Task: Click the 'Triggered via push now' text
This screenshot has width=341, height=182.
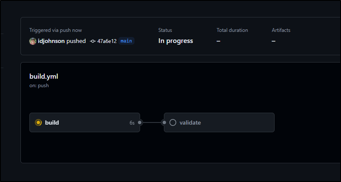Action: click(x=56, y=30)
